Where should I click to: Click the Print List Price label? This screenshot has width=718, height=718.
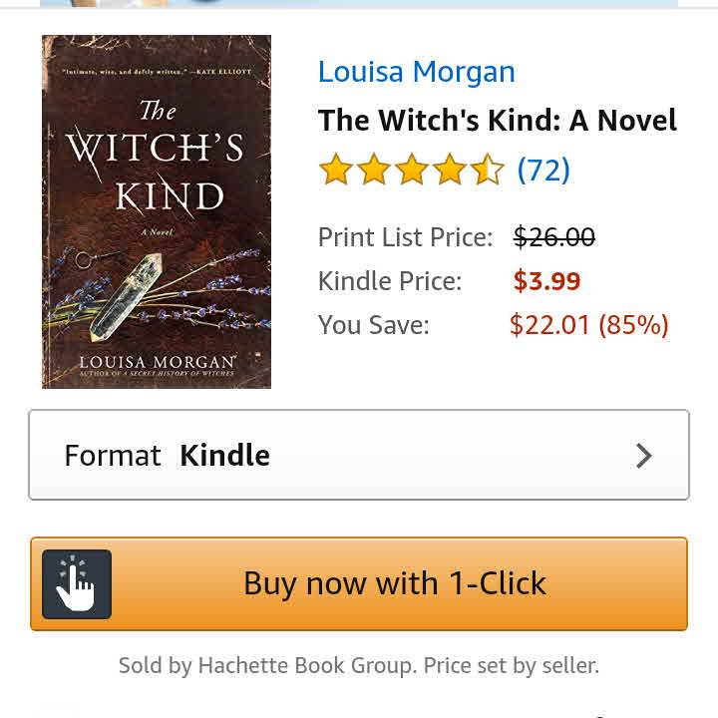[405, 237]
